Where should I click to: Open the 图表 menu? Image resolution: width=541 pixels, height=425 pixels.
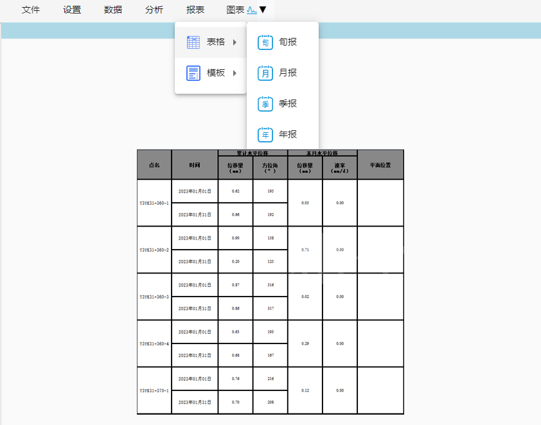click(235, 10)
